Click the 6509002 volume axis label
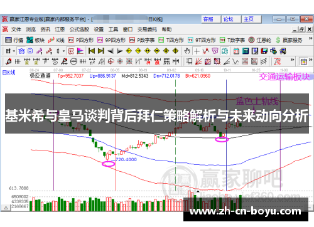Image resolution: width=314 pixels, height=227 pixels. coord(20,197)
